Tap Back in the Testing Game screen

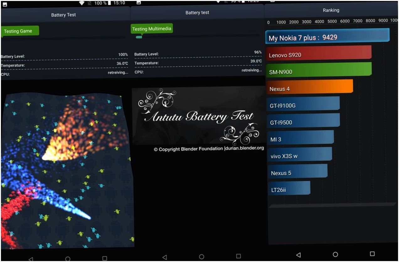click(30, 259)
